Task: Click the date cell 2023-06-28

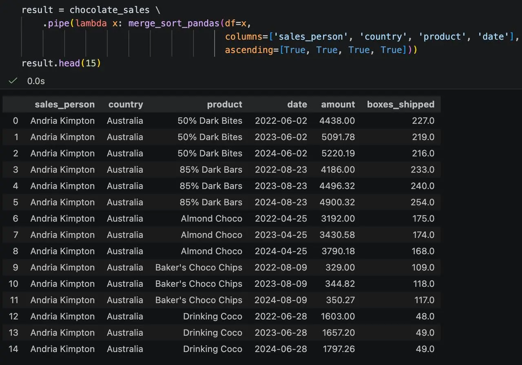Action: point(281,332)
